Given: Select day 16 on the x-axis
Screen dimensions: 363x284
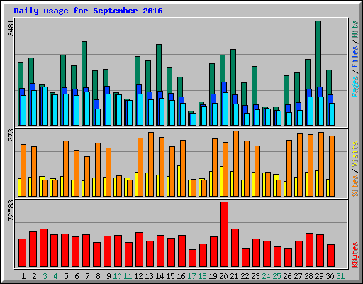Looking at the screenshot, I should coord(181,276).
